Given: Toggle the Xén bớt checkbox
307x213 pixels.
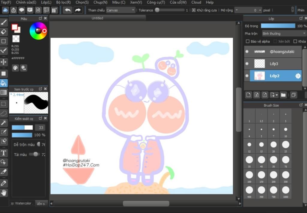Looking at the screenshot, I should click(275, 41).
